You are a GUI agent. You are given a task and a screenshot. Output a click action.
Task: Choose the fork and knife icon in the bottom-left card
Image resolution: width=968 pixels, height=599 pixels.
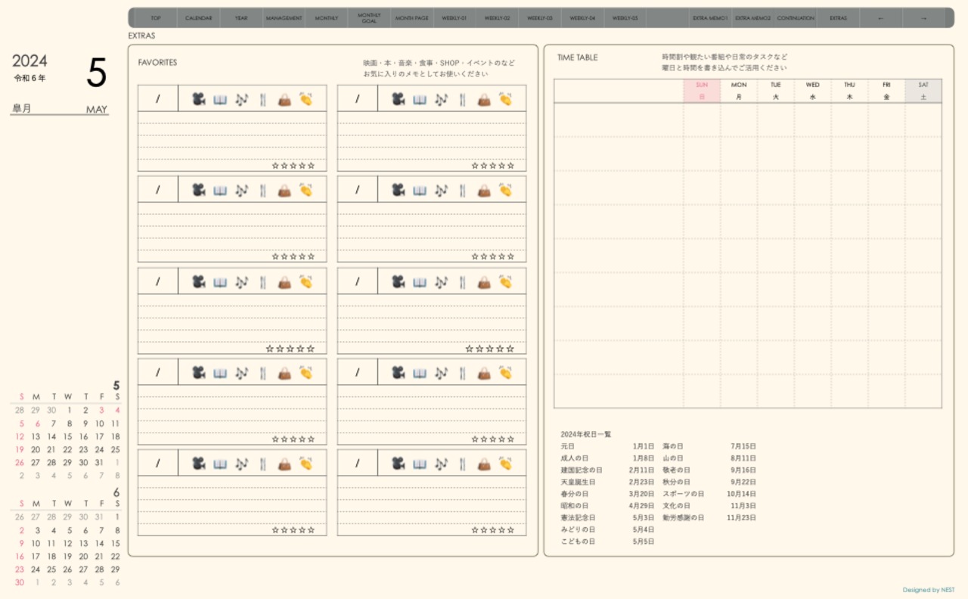click(262, 464)
